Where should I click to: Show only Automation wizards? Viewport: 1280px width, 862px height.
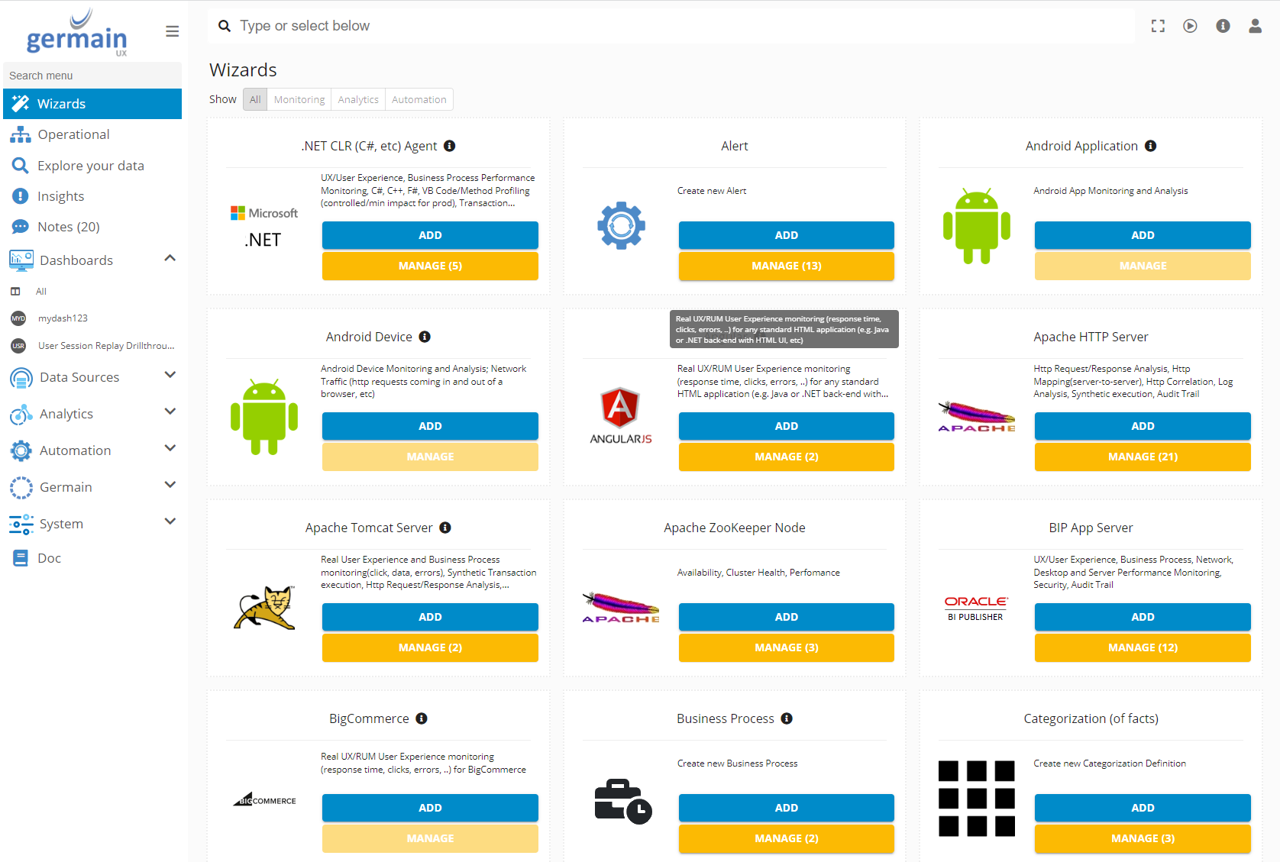(x=419, y=99)
